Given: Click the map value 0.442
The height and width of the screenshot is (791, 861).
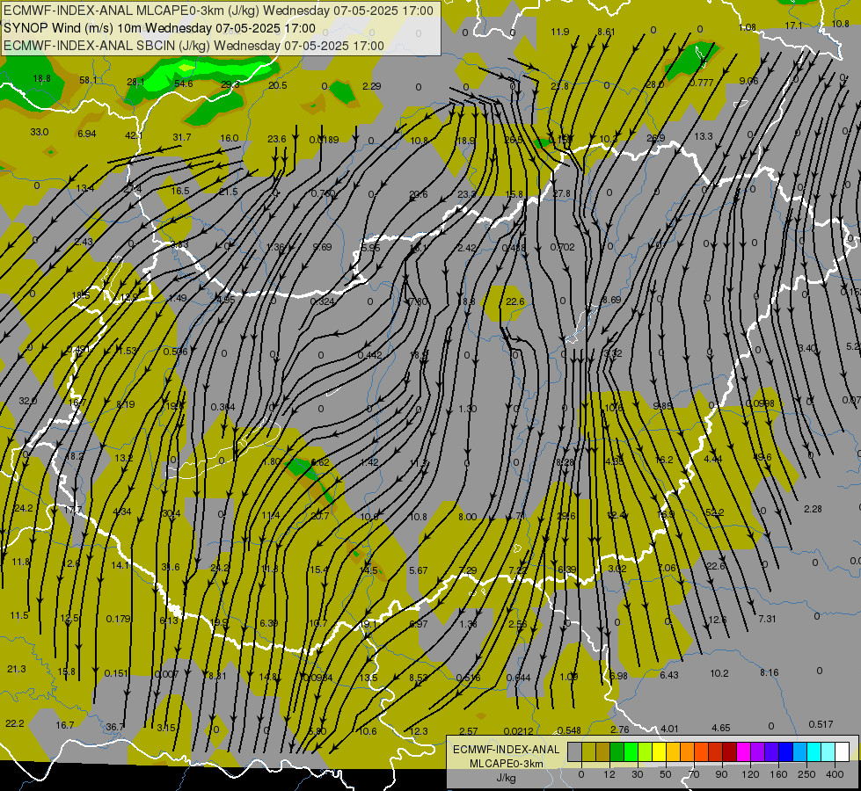Looking at the screenshot, I should tap(369, 356).
